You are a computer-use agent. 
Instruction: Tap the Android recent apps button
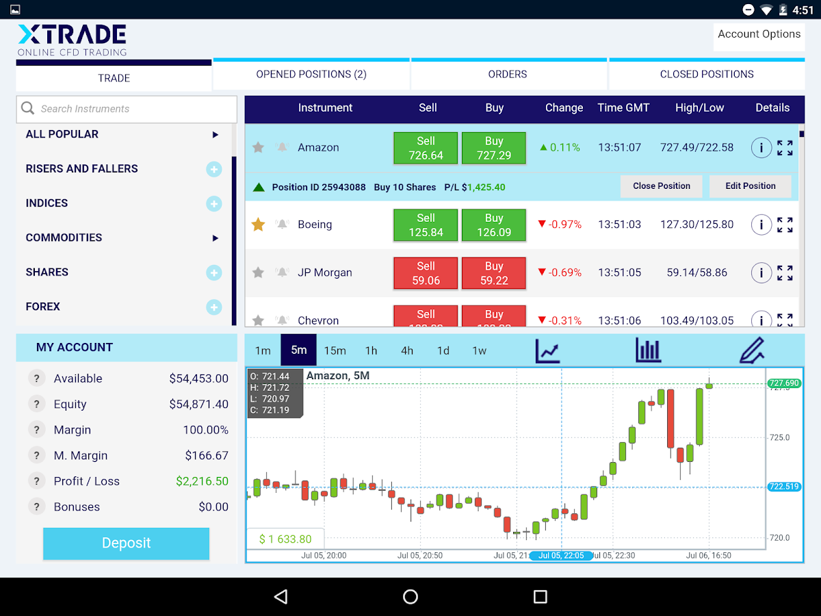point(540,597)
